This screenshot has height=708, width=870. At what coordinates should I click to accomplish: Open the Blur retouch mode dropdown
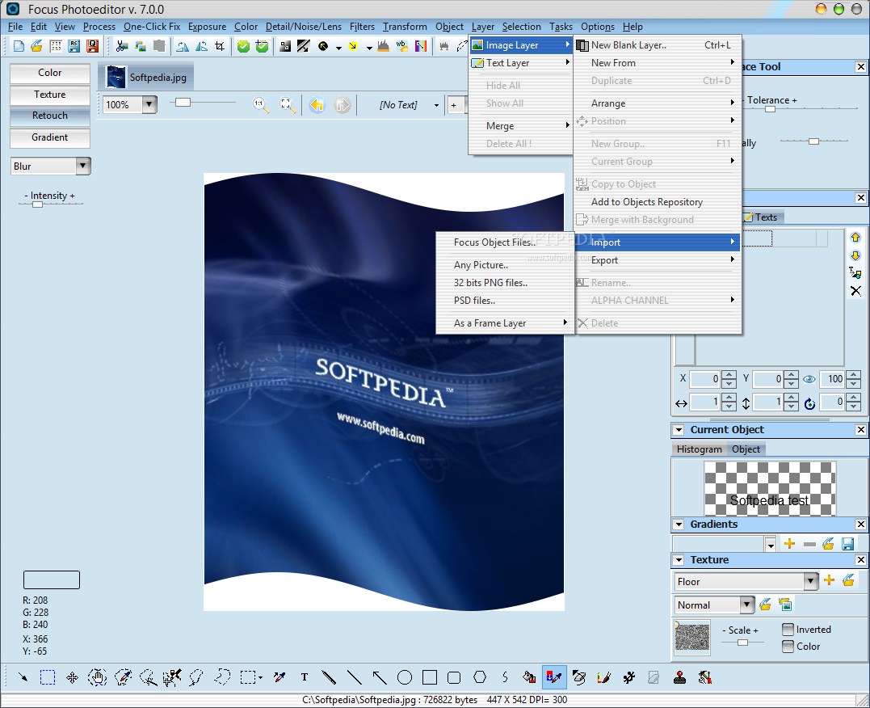[82, 166]
